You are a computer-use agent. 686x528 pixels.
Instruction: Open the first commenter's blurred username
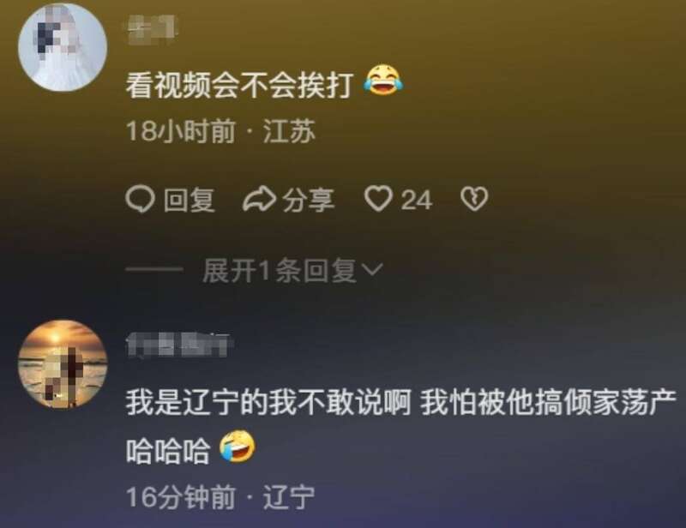(x=153, y=29)
